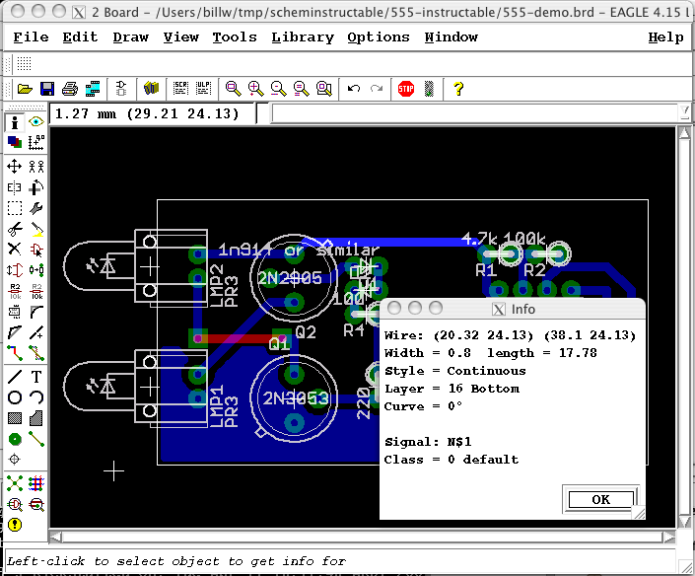
Task: Select the Miter tool
Action: coord(35,312)
